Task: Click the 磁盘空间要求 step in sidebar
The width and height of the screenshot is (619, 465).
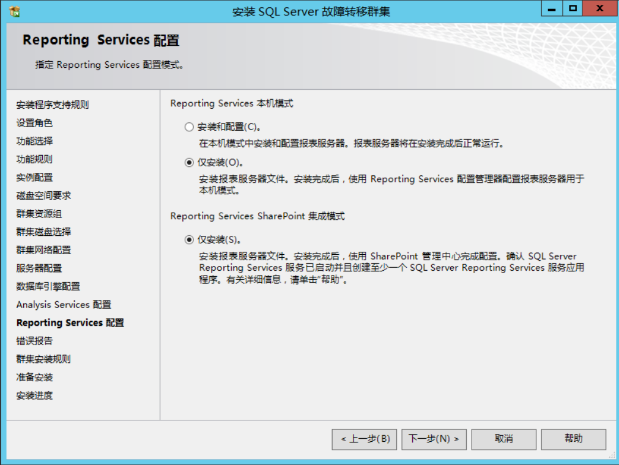Action: [x=43, y=196]
